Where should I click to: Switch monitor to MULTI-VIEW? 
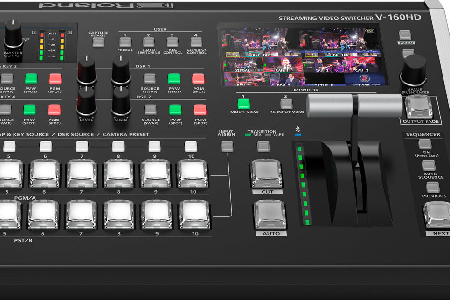click(244, 104)
